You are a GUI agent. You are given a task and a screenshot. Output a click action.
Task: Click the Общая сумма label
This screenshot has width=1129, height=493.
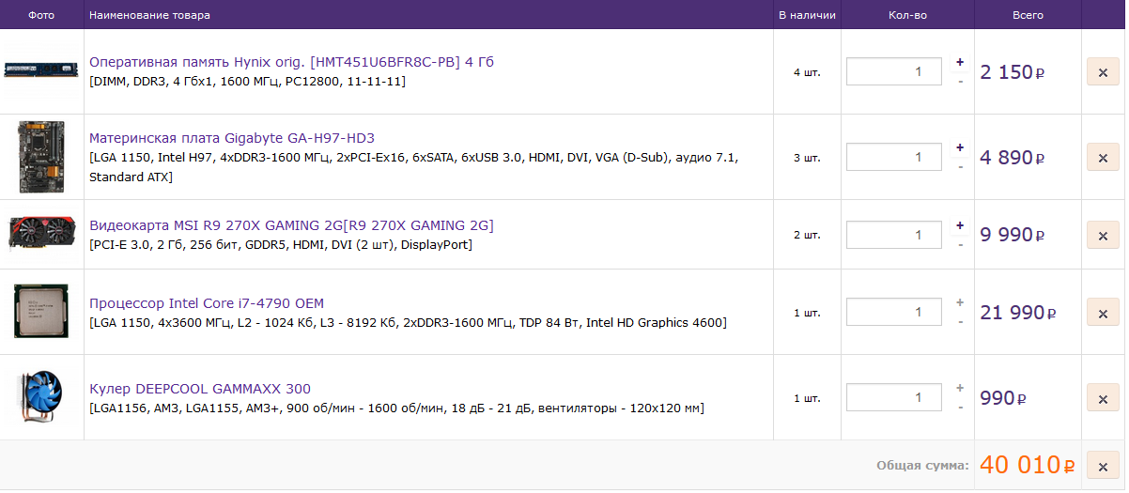click(x=922, y=465)
